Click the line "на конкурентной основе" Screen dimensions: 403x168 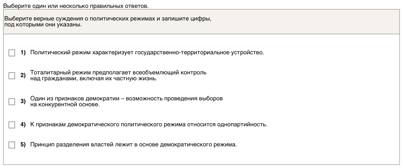[65, 105]
